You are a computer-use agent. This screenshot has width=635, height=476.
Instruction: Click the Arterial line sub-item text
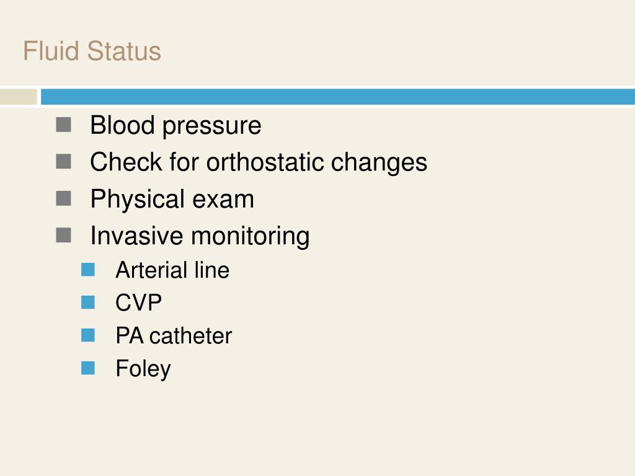click(x=172, y=270)
